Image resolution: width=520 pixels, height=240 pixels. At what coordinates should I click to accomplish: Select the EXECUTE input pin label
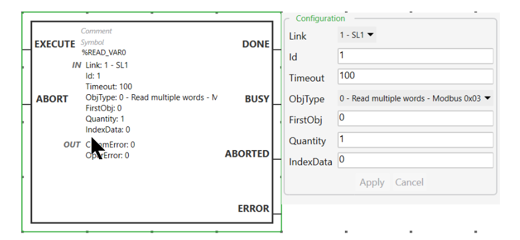coord(55,44)
